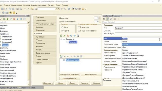Select Регистры сведений in configuration tree
The width and height of the screenshot is (162, 91).
7,70
